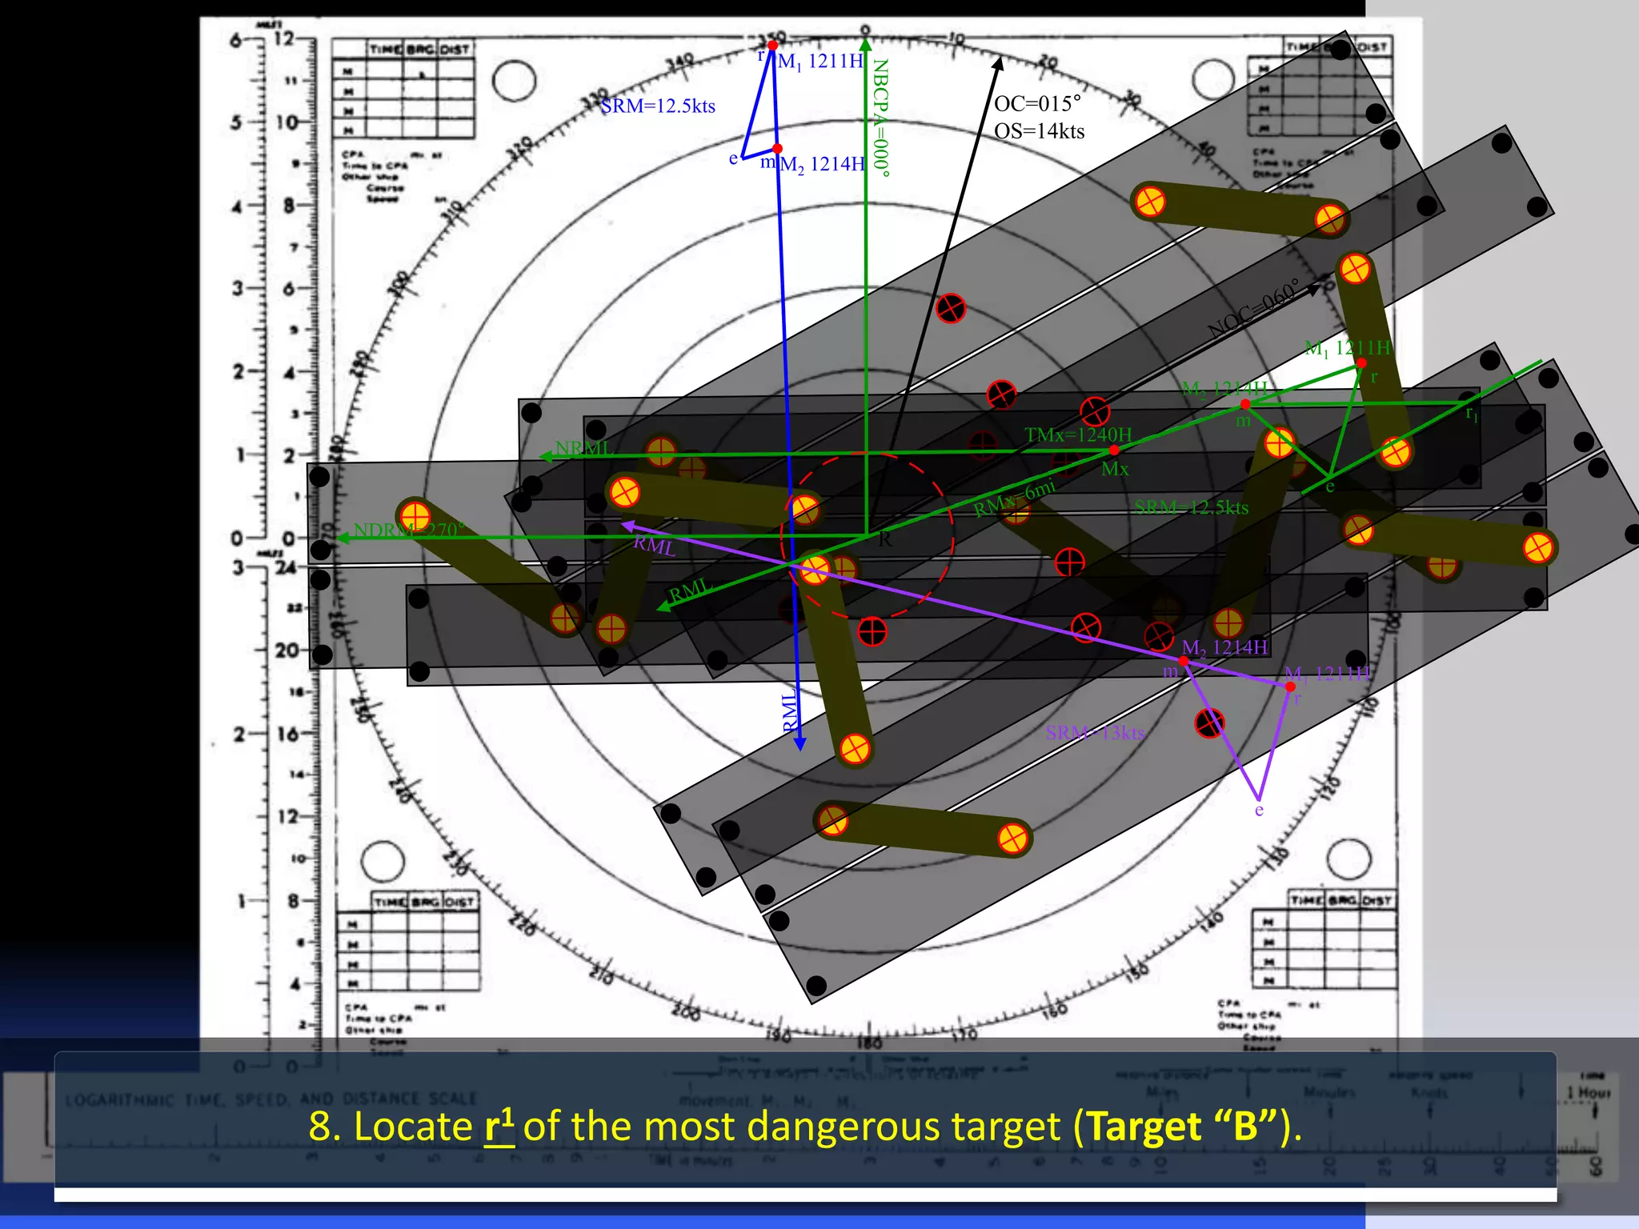Click the bottom-left 'TIME BRG DIST' table header
The height and width of the screenshot is (1229, 1639).
[425, 902]
